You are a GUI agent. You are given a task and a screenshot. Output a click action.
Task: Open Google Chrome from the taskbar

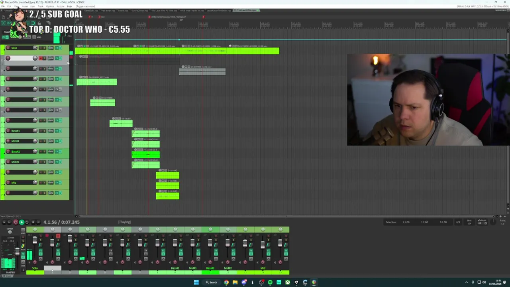point(226,282)
